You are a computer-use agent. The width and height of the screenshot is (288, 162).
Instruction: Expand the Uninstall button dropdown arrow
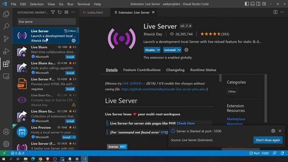pos(179,50)
